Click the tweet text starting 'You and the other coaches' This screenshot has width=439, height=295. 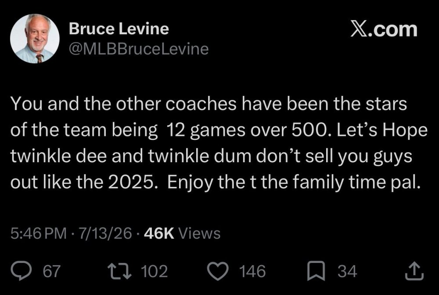(219, 143)
